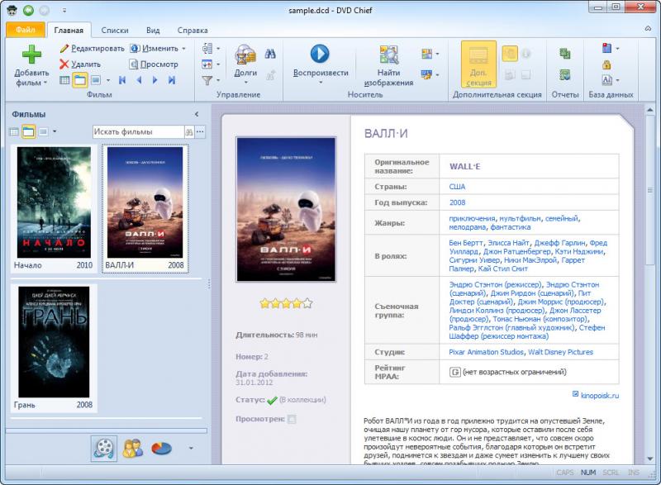This screenshot has height=485, width=661.
Task: Click Редактировать pencil button
Action: coord(92,49)
